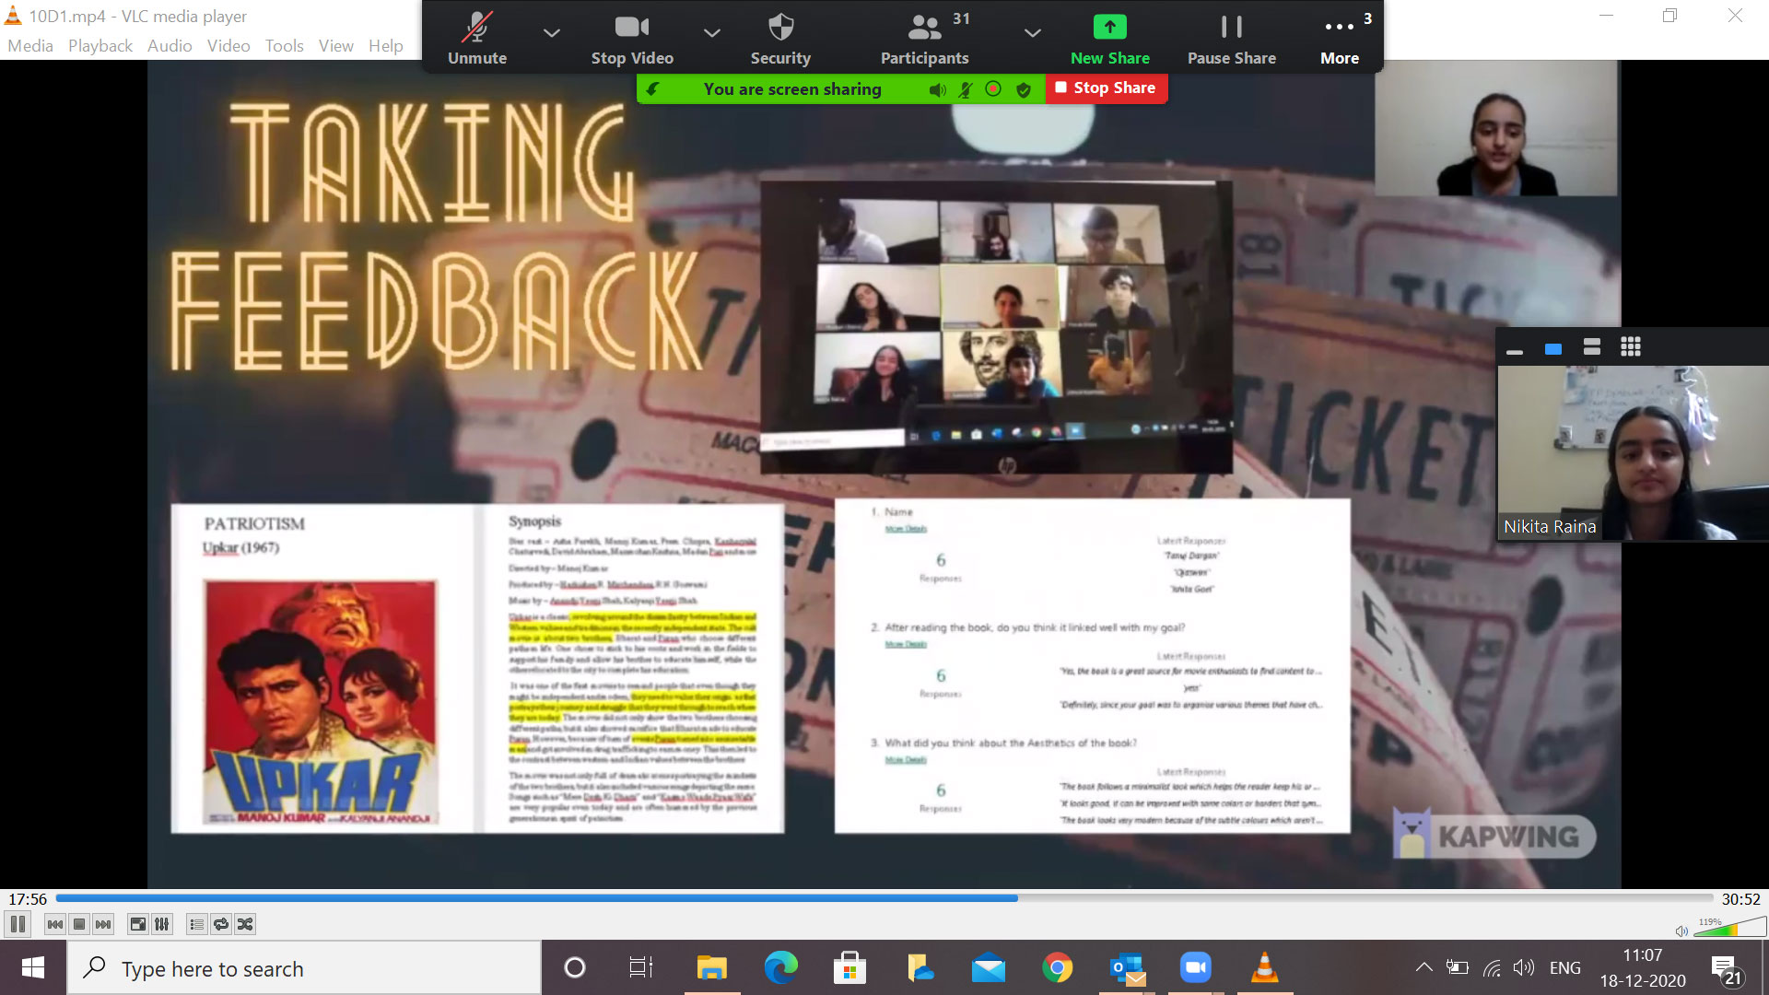1769x995 pixels.
Task: Click recording indicator in sharing bar
Action: 993,89
